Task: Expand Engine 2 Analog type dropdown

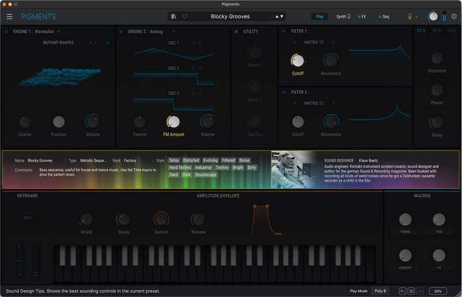Action: click(173, 32)
